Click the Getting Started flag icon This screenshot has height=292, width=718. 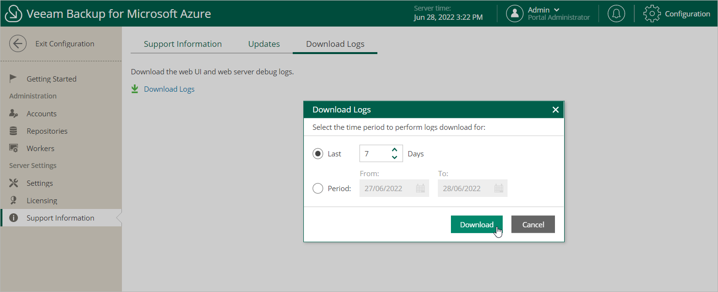click(x=14, y=78)
